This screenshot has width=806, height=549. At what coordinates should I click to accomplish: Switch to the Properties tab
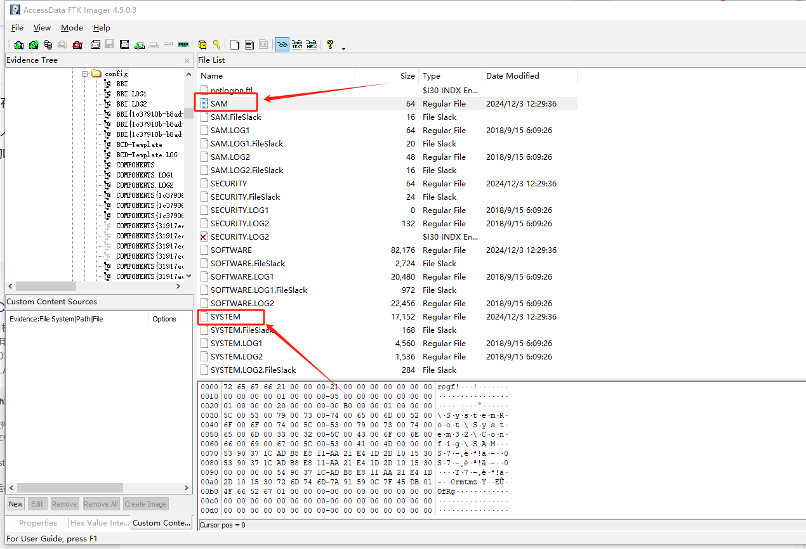(37, 523)
